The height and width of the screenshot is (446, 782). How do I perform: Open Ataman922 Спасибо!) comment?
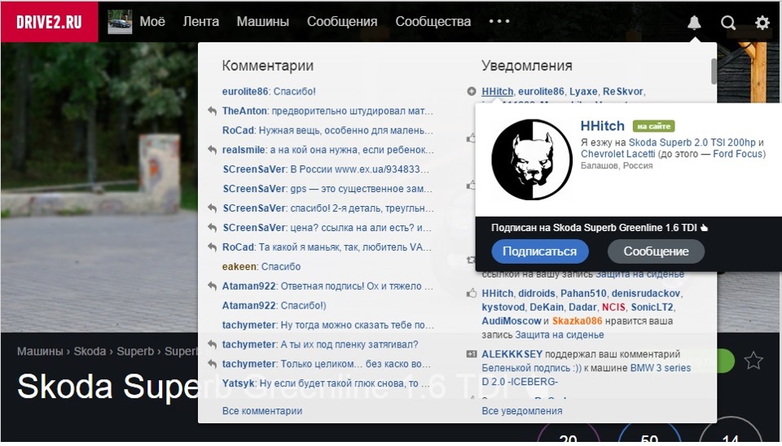pyautogui.click(x=275, y=305)
